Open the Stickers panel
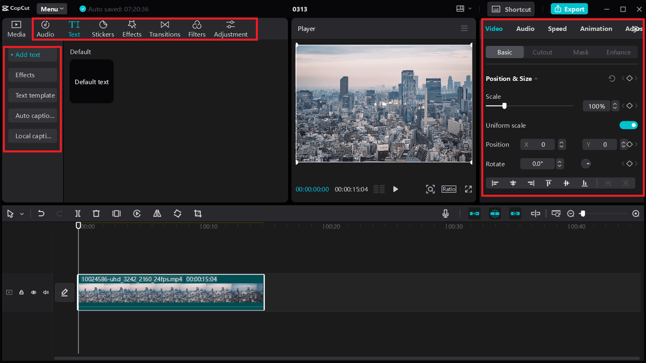This screenshot has height=363, width=646. point(103,29)
